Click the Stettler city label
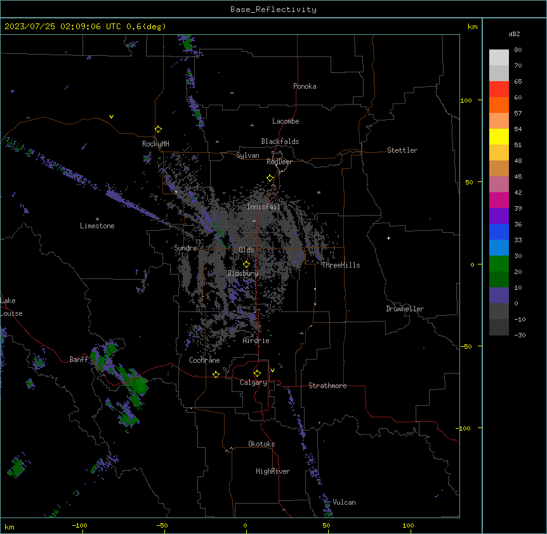Screen dimensions: 547x534 pyautogui.click(x=402, y=150)
